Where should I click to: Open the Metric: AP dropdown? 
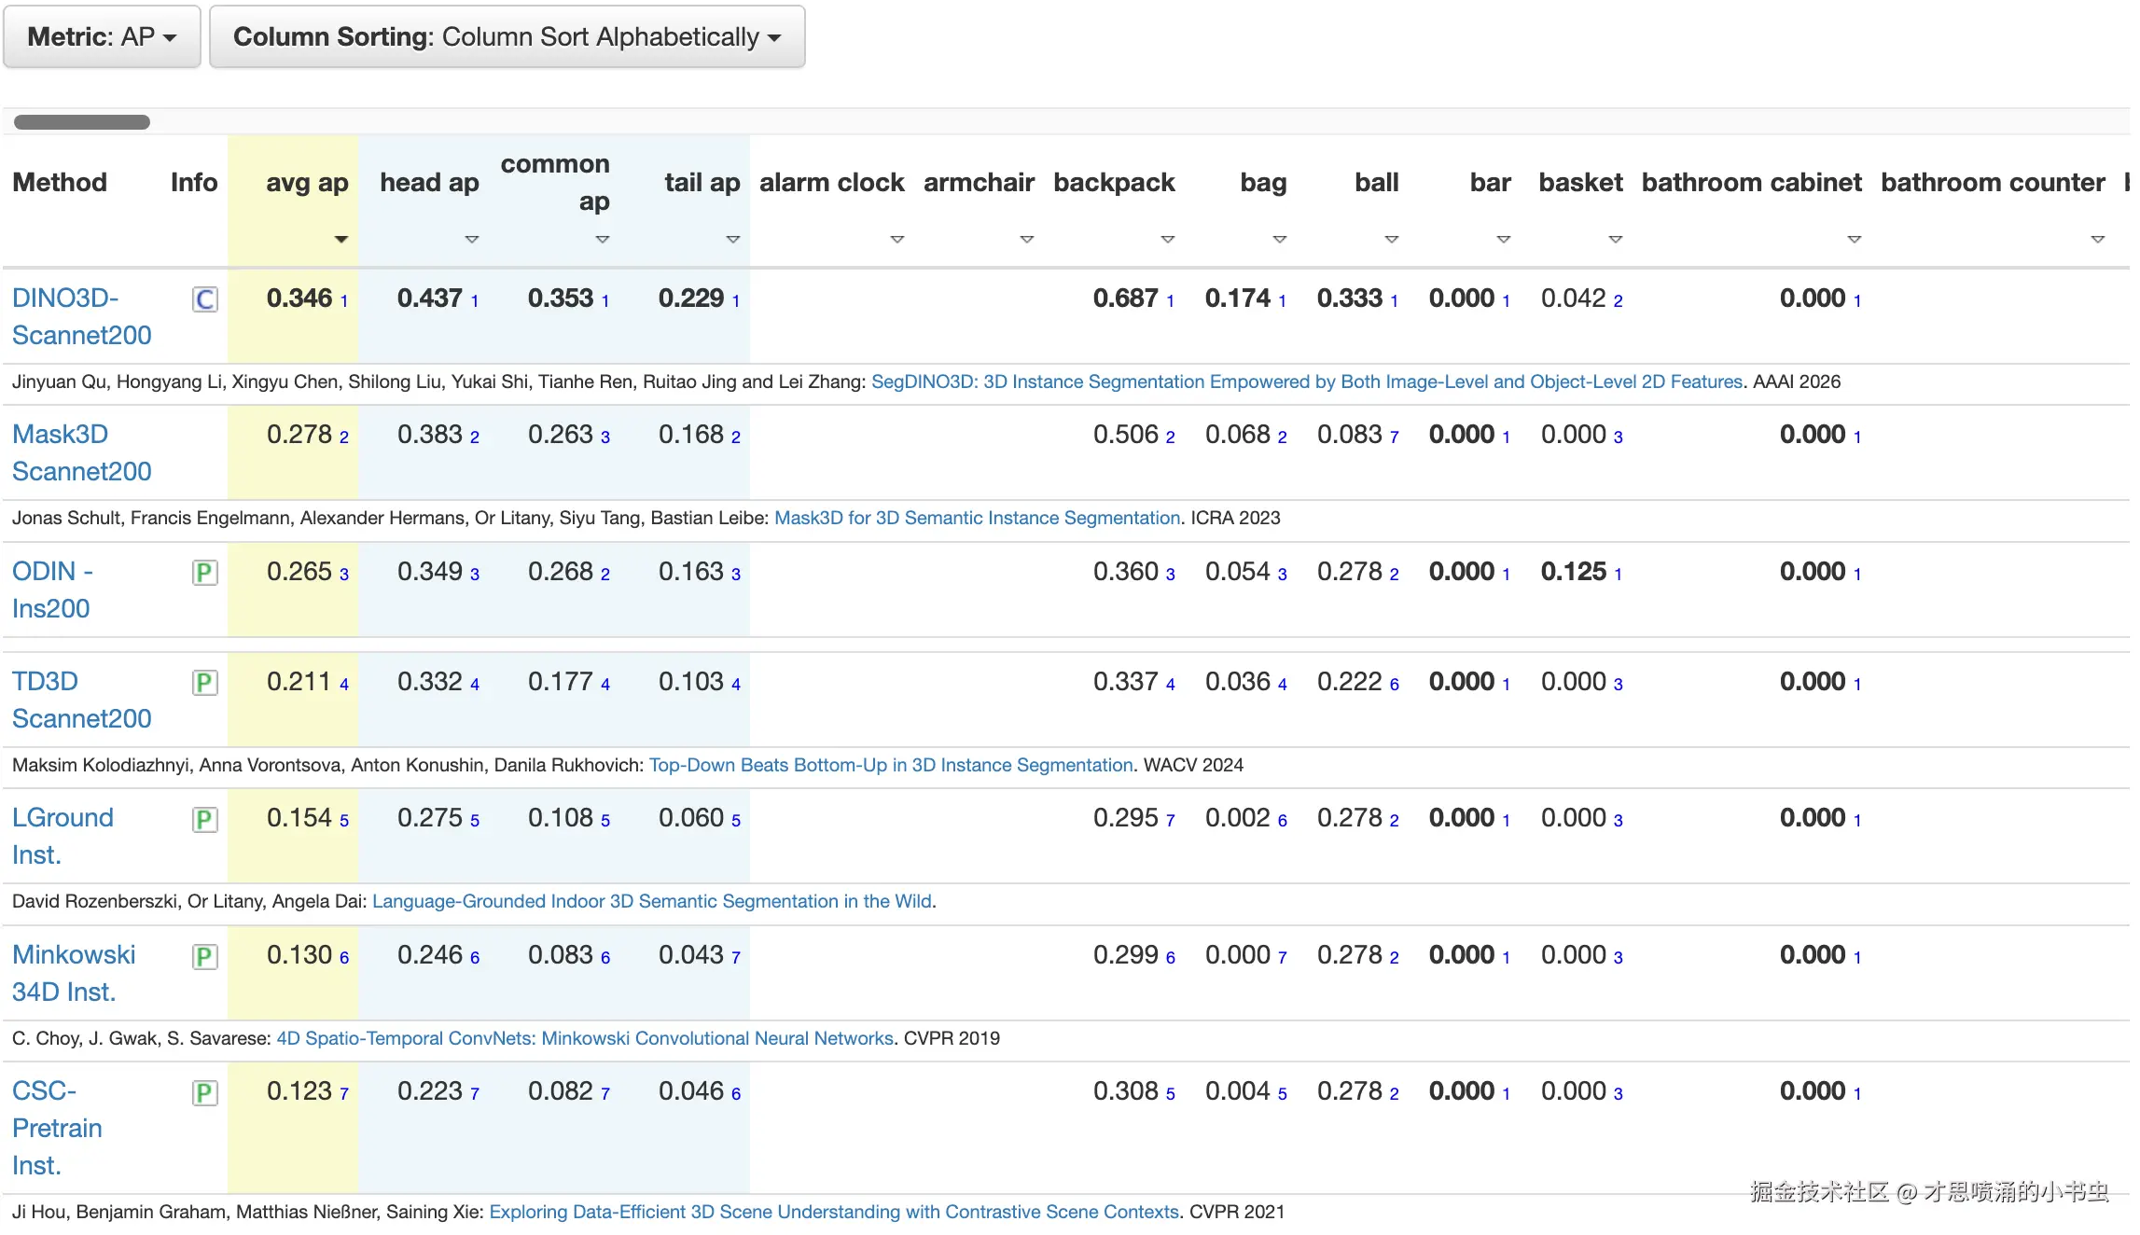tap(102, 36)
